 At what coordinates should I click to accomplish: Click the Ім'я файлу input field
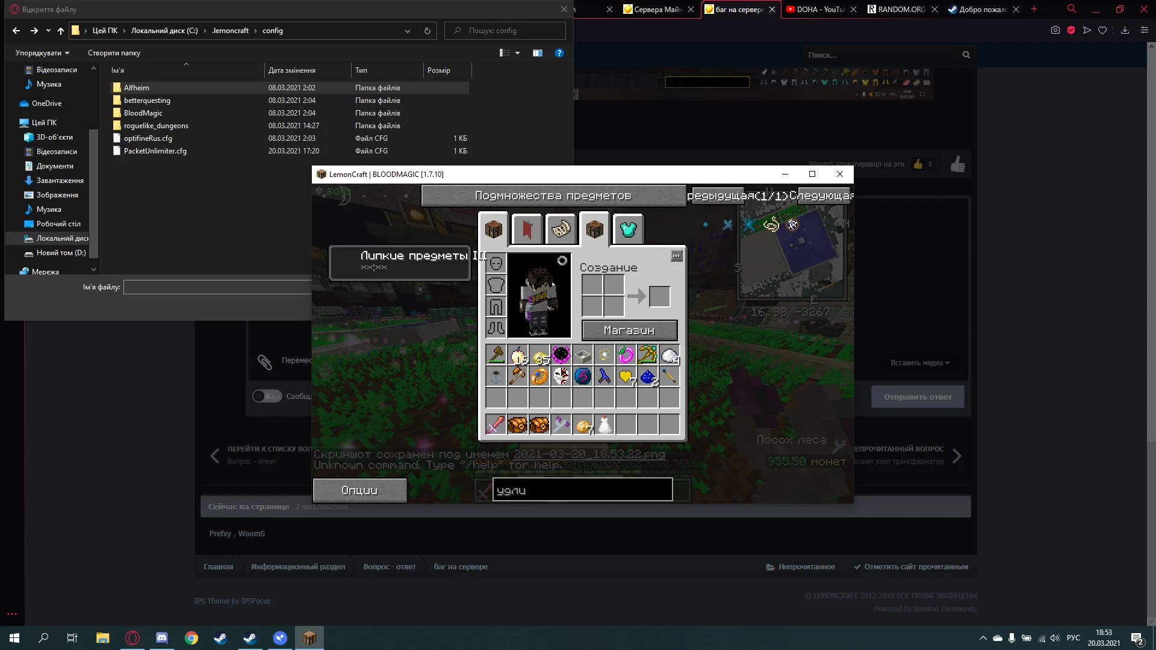click(x=217, y=287)
